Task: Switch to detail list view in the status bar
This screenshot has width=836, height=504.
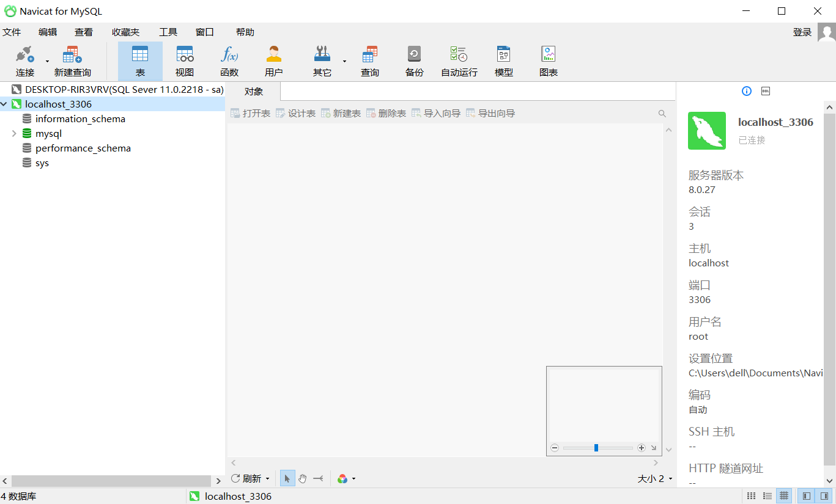Action: [768, 496]
